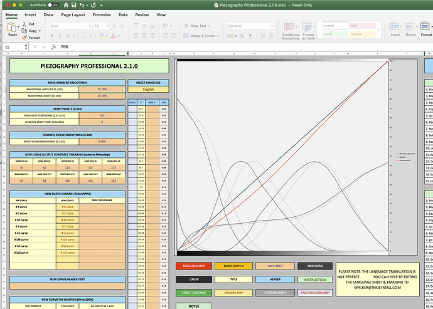Click the Increase Font Size icon
Viewport: 433px width, 309px height.
coord(114,26)
